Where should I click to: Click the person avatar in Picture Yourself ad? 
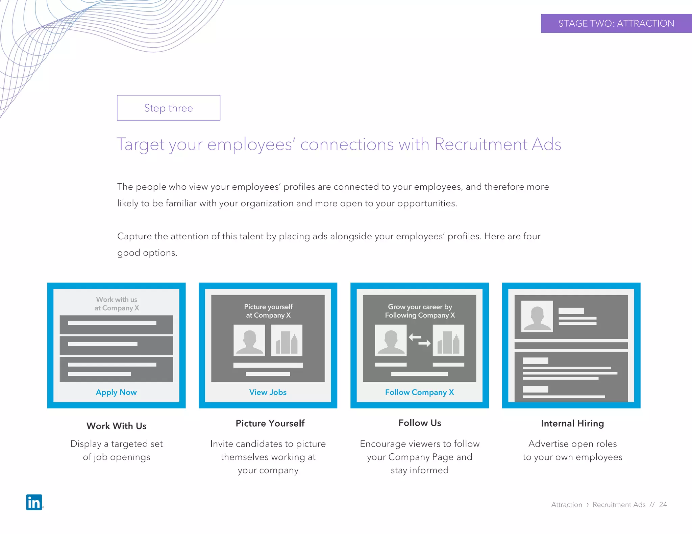(x=249, y=340)
